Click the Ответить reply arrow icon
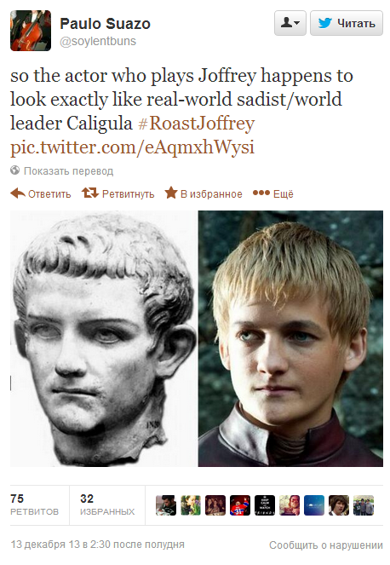 pos(18,193)
